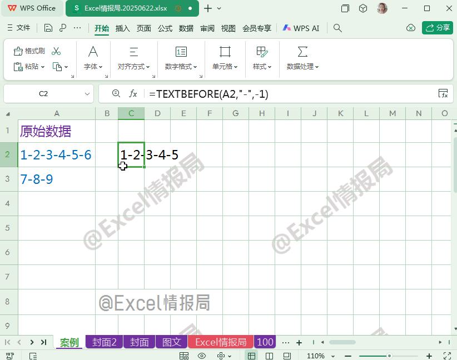Select cell A3 containing 7-8-9
The image size is (457, 360).
tap(56, 178)
